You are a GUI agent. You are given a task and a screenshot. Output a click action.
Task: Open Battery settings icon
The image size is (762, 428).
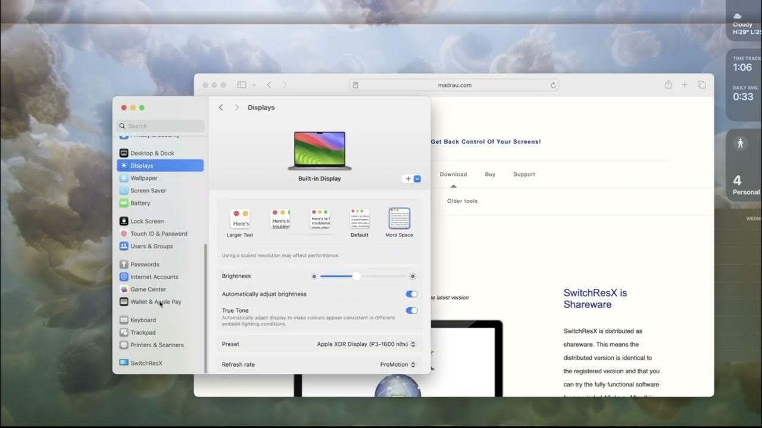click(124, 203)
